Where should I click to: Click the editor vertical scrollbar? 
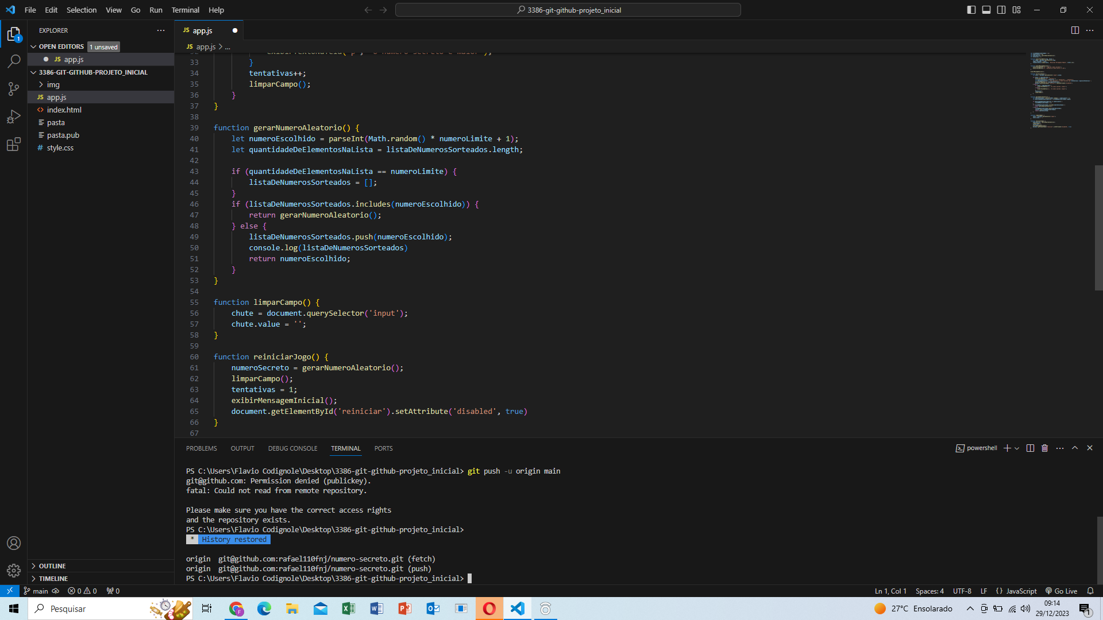(1098, 228)
